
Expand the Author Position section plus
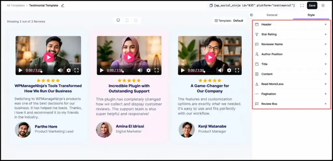(325, 54)
